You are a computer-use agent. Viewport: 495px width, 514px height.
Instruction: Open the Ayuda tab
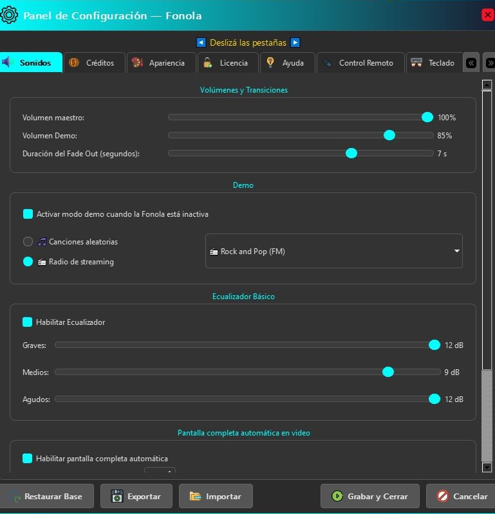pos(288,62)
